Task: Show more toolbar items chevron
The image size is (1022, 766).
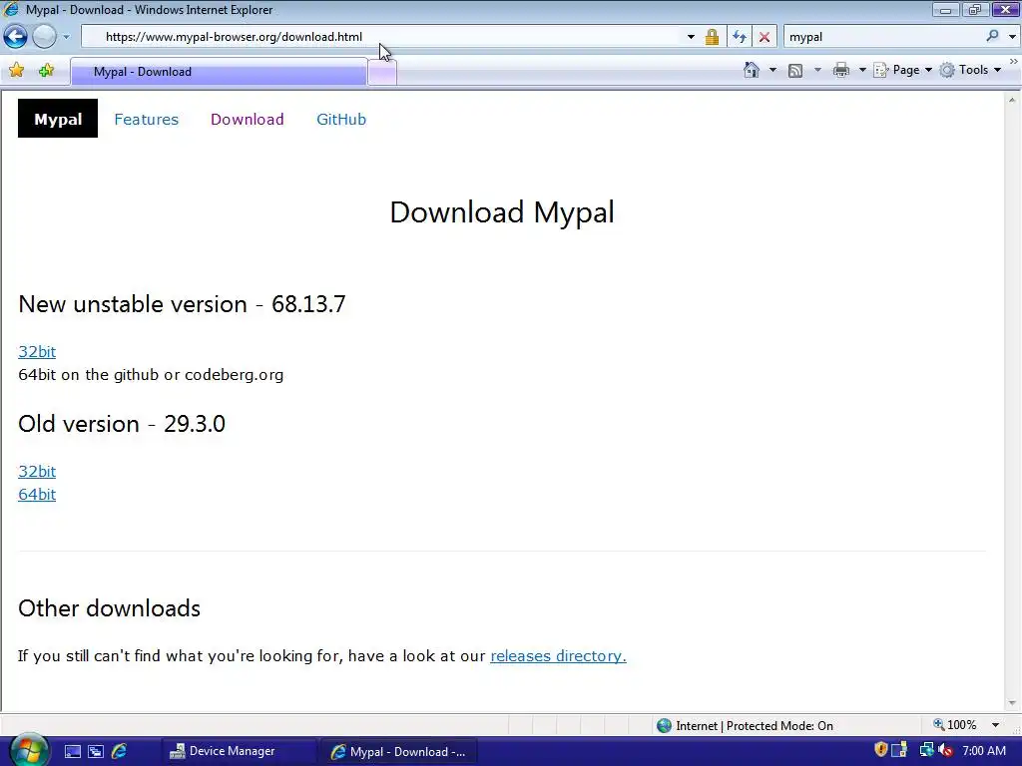Action: [x=1014, y=61]
